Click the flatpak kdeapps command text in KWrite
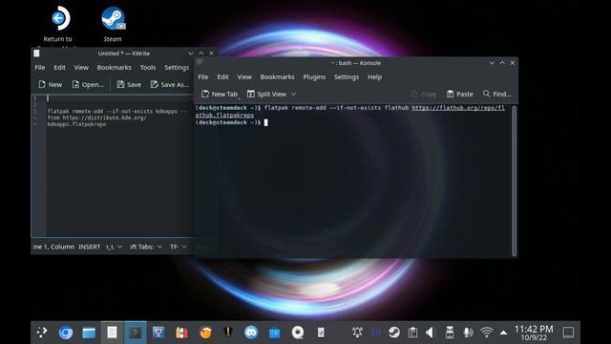This screenshot has width=611, height=344. (x=116, y=118)
